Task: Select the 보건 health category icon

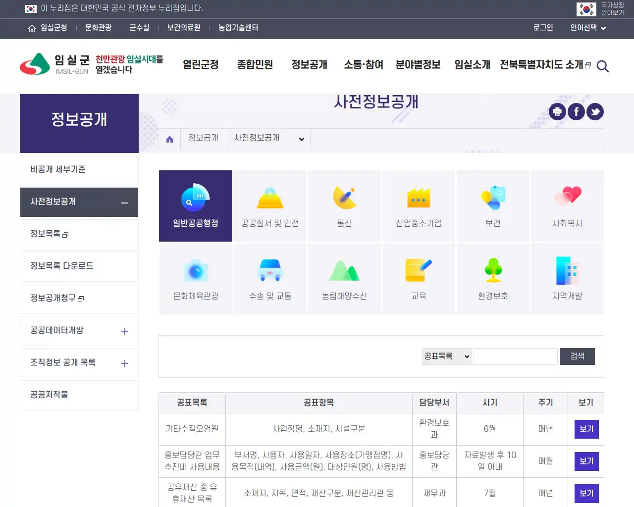Action: [x=493, y=198]
